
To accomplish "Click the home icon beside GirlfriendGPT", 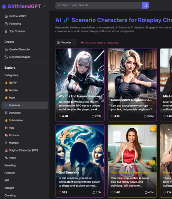I will click(6, 16).
